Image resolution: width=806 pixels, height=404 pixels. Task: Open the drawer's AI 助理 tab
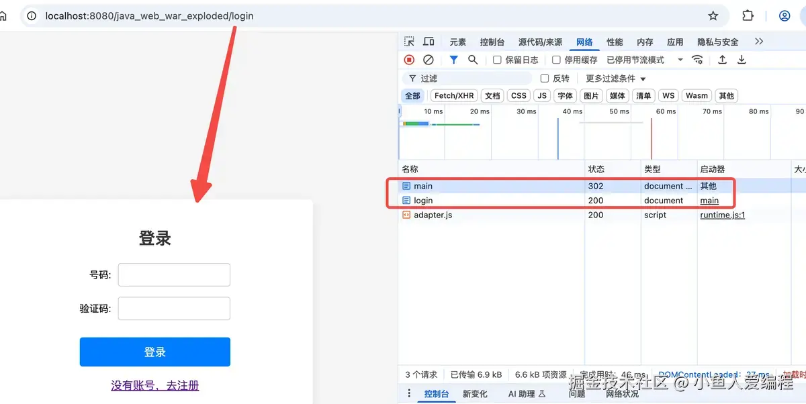click(527, 394)
